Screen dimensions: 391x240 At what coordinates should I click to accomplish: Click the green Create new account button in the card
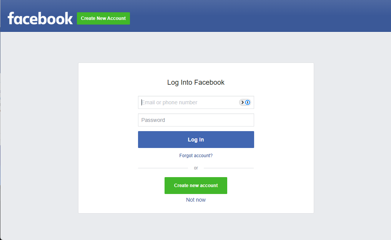tap(196, 186)
